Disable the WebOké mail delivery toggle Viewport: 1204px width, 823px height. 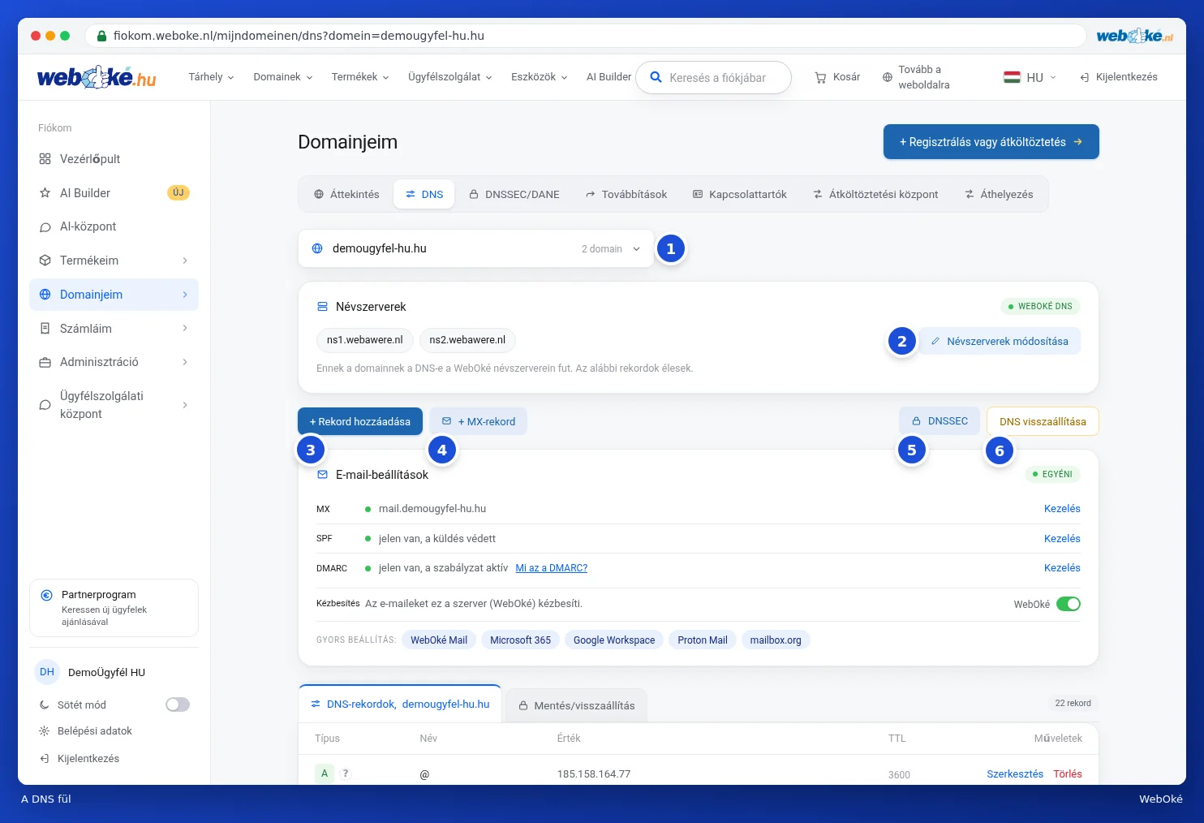(x=1069, y=604)
